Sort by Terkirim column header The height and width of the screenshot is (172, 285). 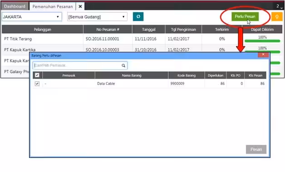pyautogui.click(x=222, y=29)
